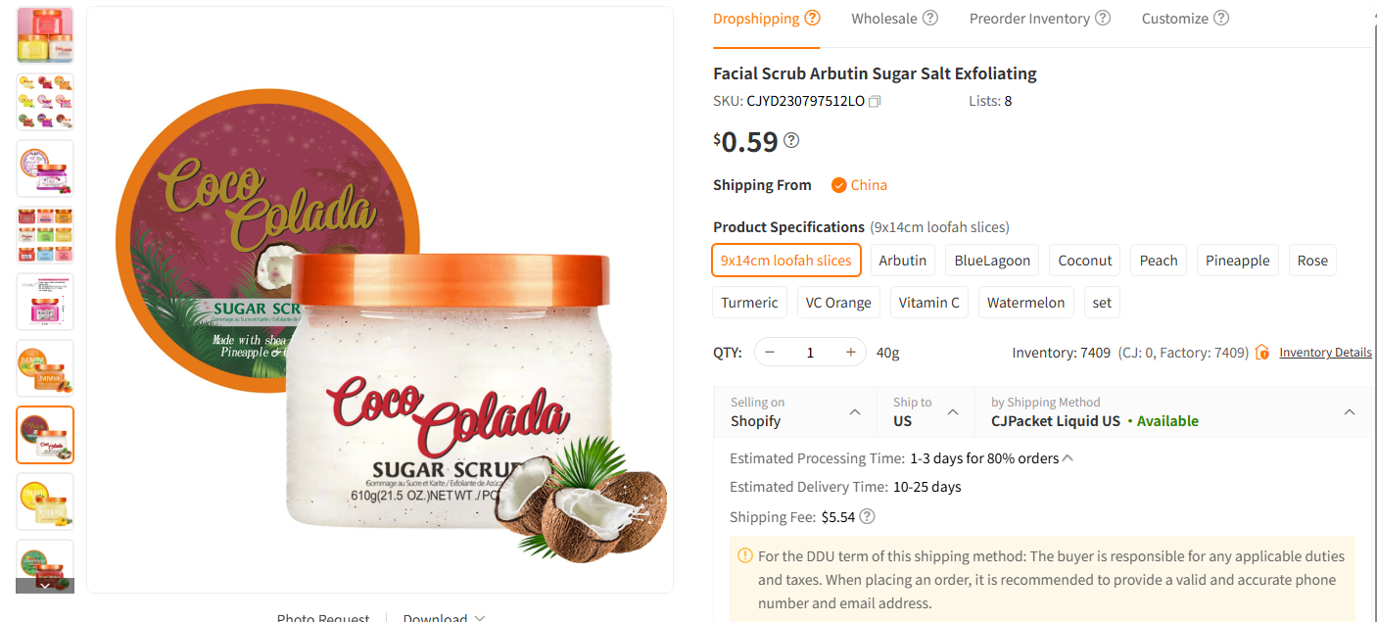Open the Inventory Details link
1377x622 pixels.
point(1325,352)
